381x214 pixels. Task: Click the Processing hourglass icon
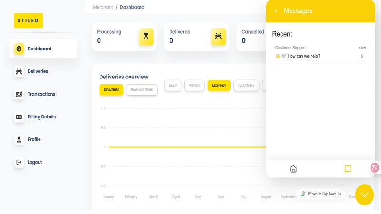tap(146, 37)
